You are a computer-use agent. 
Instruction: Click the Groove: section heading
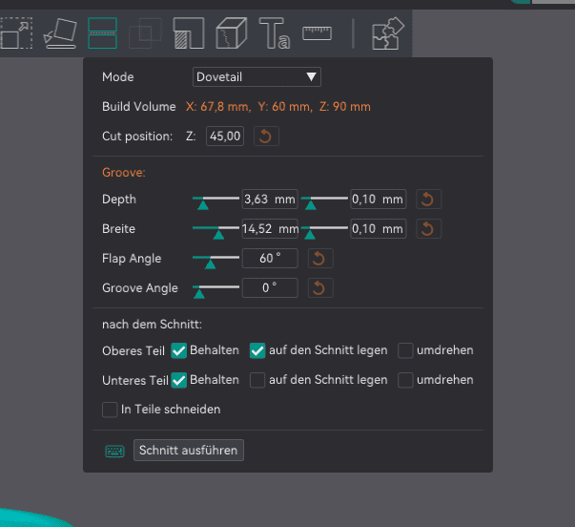click(124, 172)
